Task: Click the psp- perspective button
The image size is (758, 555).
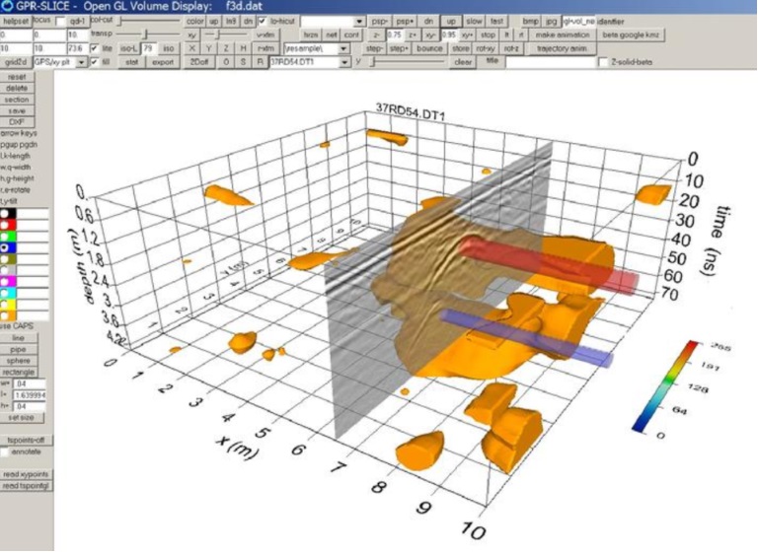Action: click(379, 22)
